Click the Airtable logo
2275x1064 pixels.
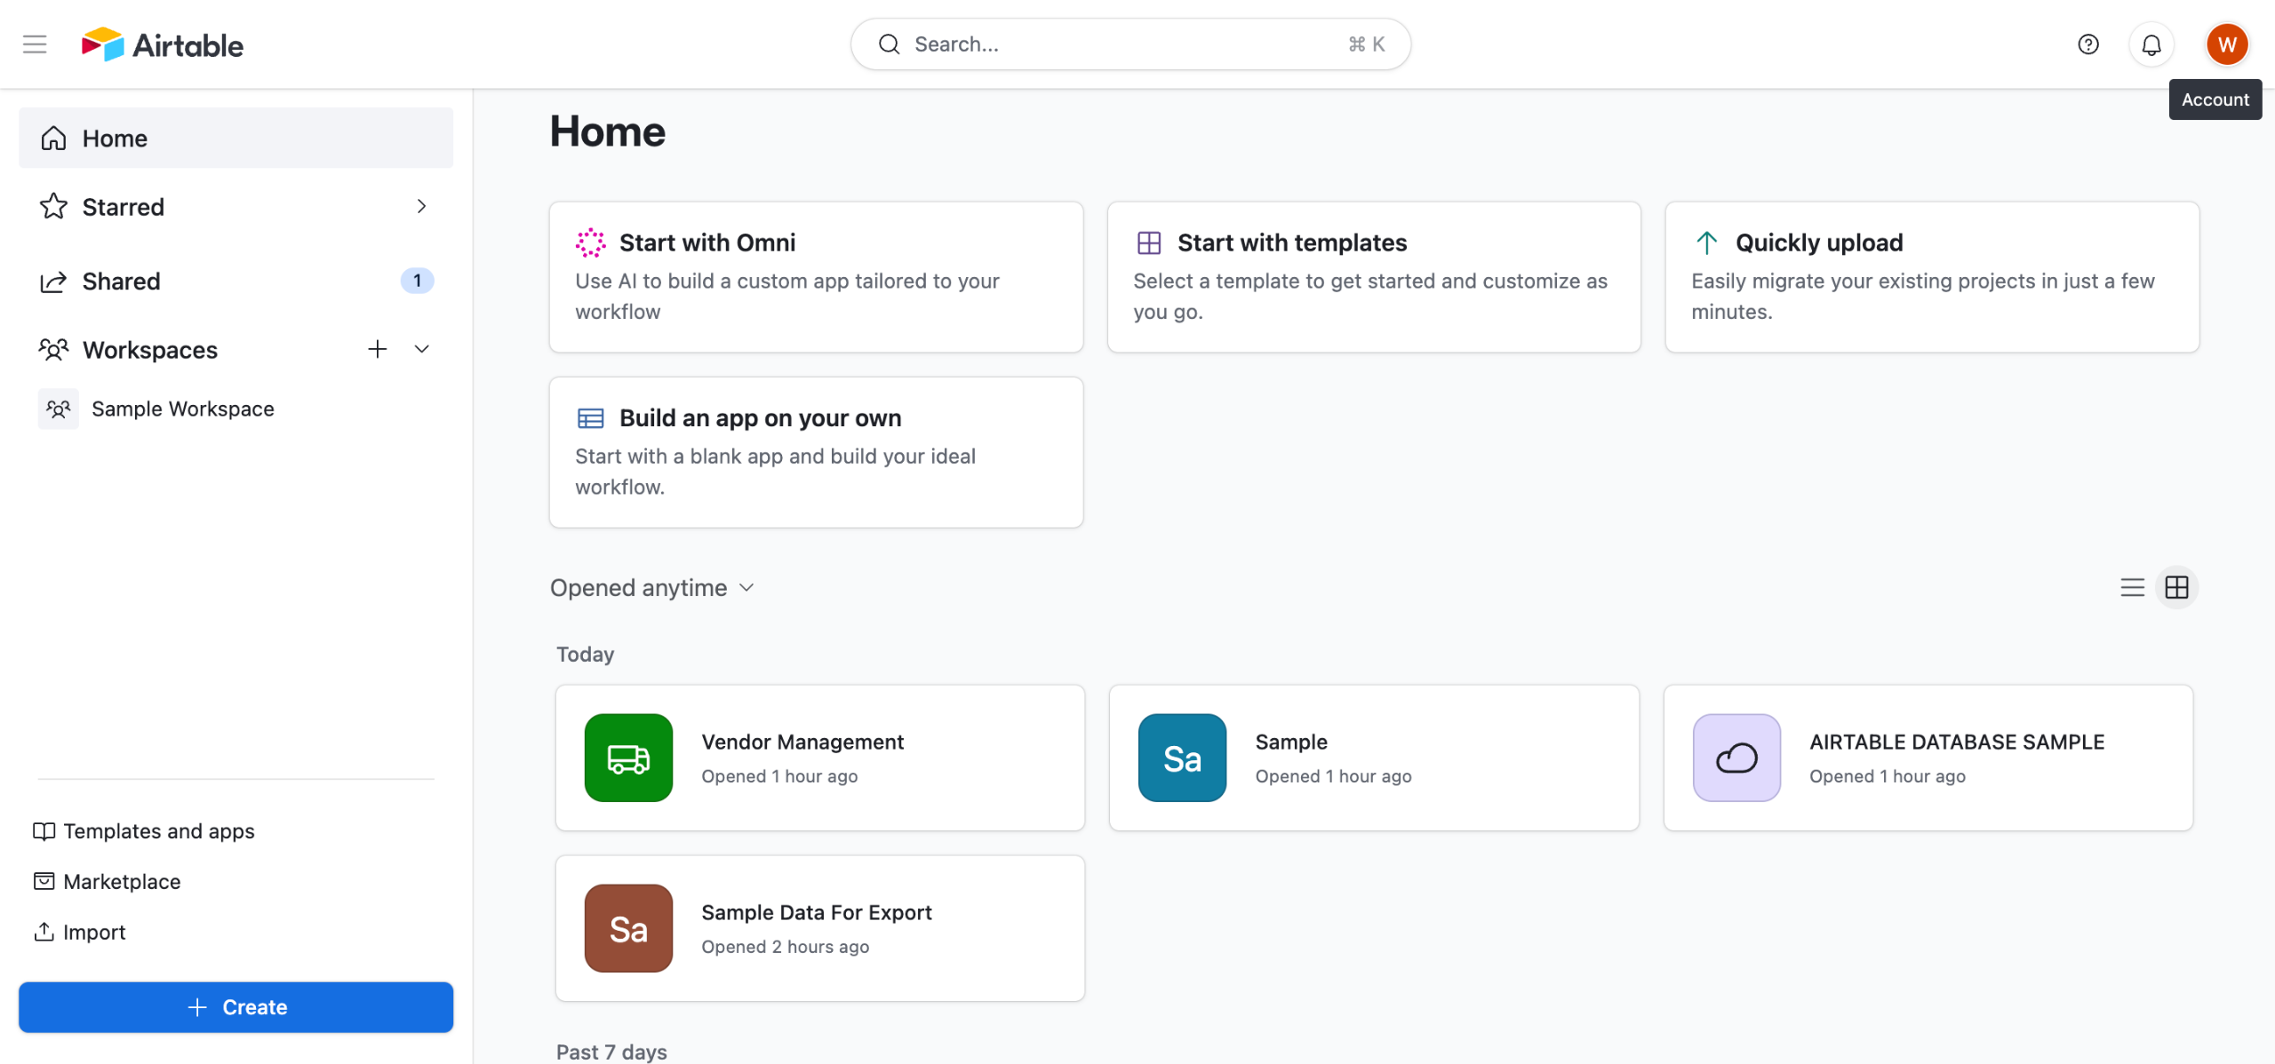163,44
